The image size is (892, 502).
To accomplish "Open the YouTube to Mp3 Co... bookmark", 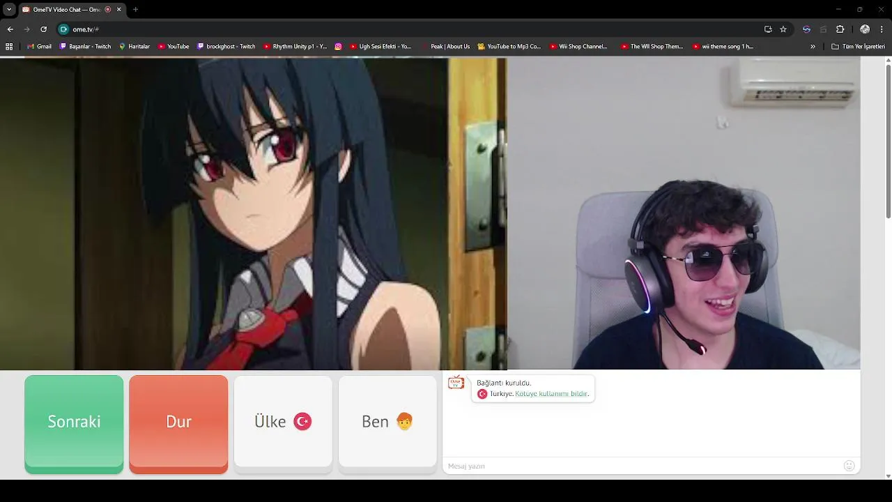I will pyautogui.click(x=509, y=47).
